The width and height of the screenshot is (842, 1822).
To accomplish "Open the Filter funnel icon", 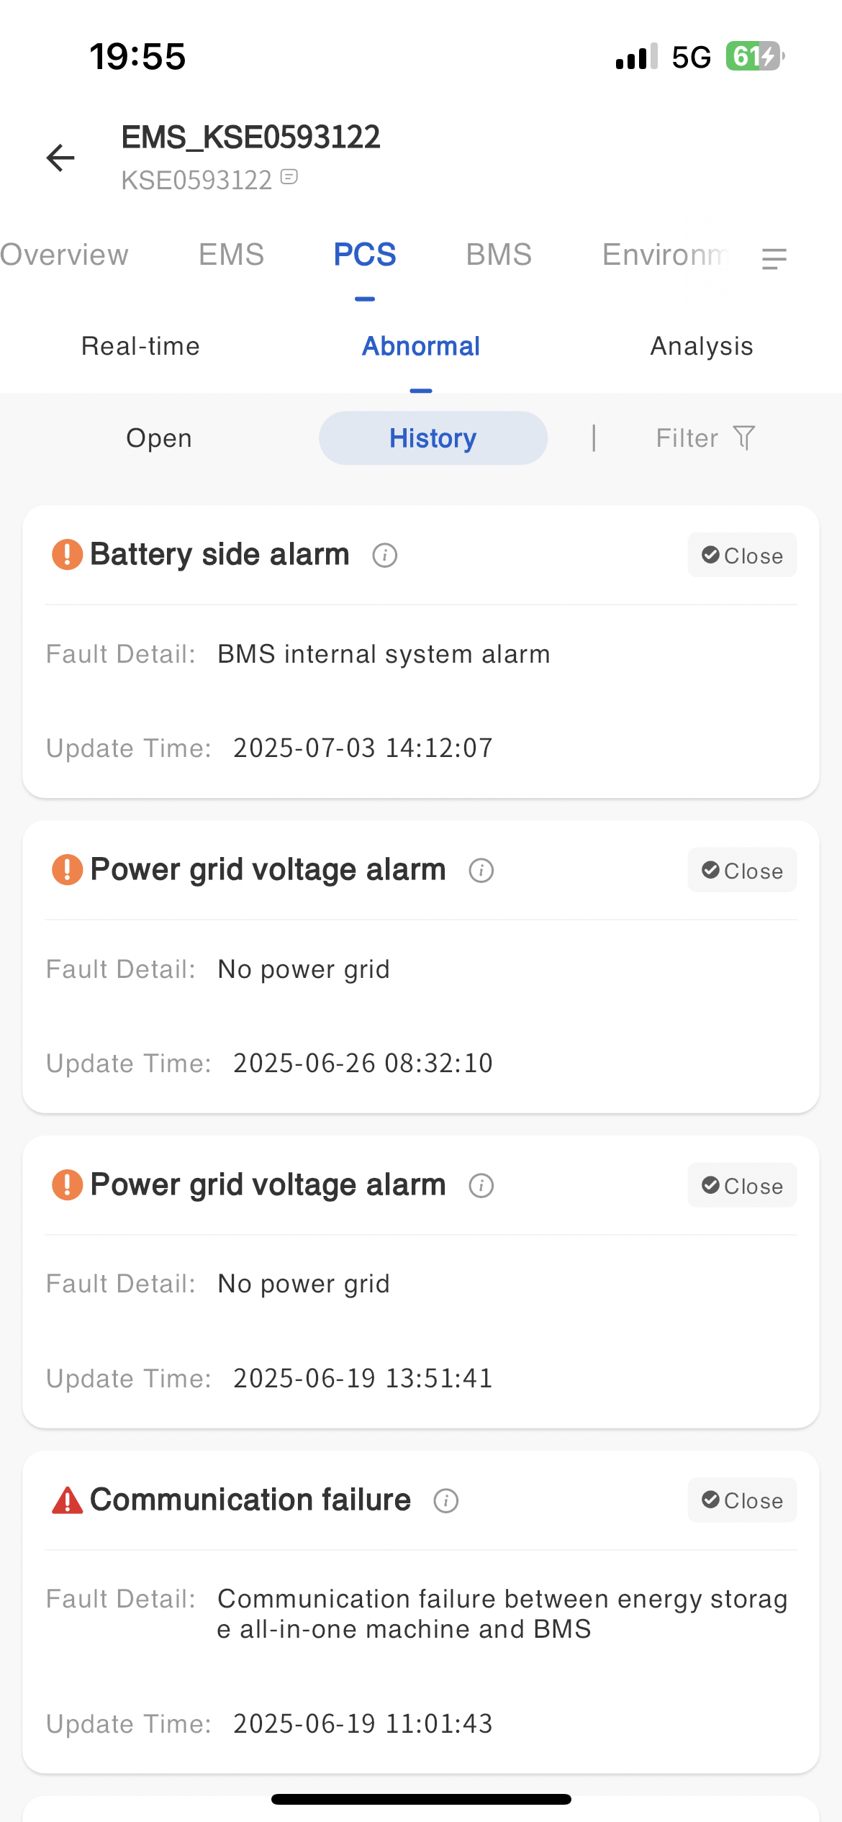I will click(744, 438).
